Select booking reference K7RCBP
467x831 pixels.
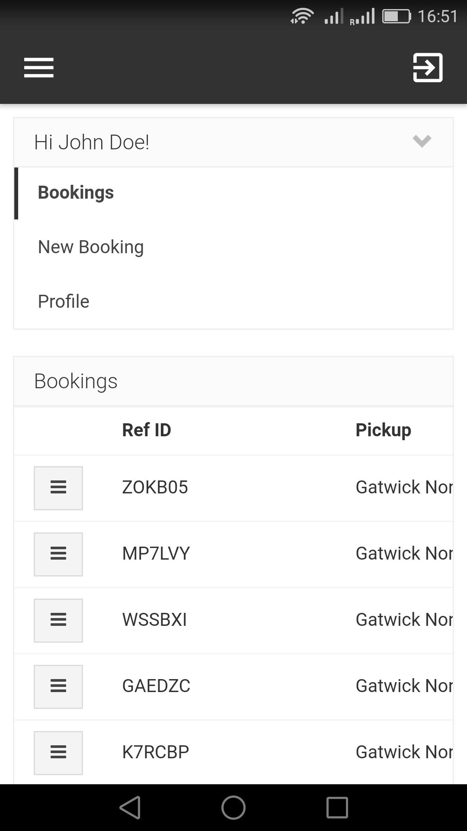(x=156, y=752)
